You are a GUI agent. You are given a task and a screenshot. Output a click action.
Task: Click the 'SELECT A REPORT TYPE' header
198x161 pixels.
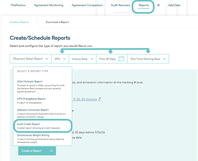pos(33,71)
